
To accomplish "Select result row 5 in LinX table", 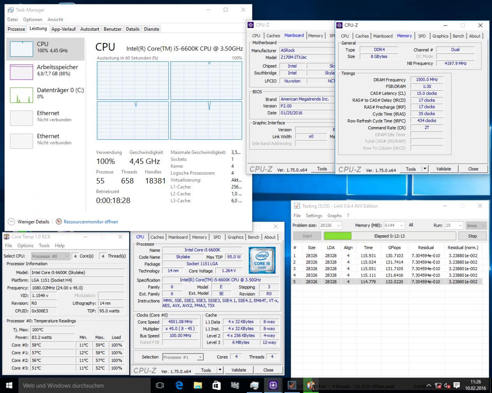I will 387,282.
